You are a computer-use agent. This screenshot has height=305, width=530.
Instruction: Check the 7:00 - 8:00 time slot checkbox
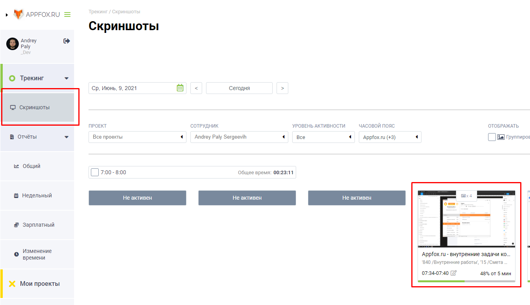click(x=95, y=172)
